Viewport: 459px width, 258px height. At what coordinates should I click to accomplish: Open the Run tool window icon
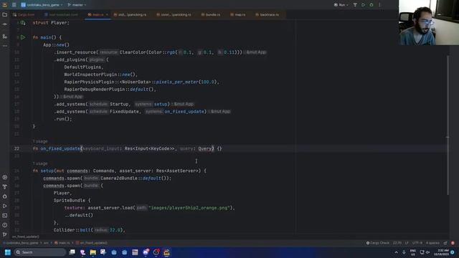(5, 206)
